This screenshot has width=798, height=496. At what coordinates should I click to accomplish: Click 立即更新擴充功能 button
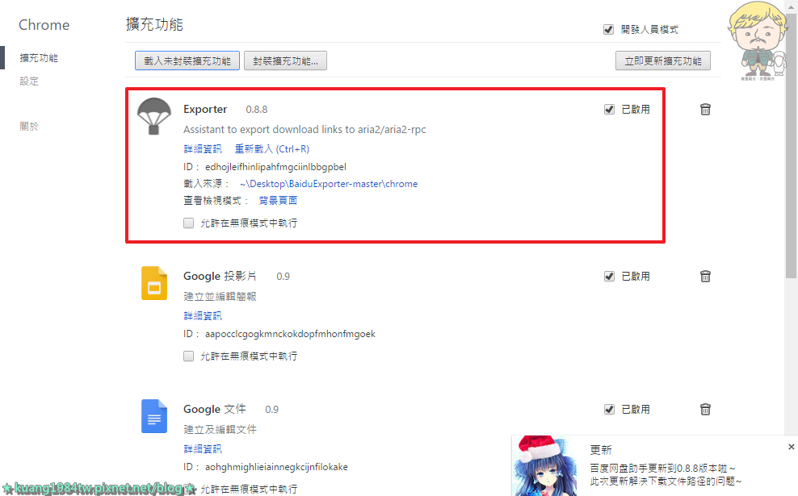(x=663, y=61)
